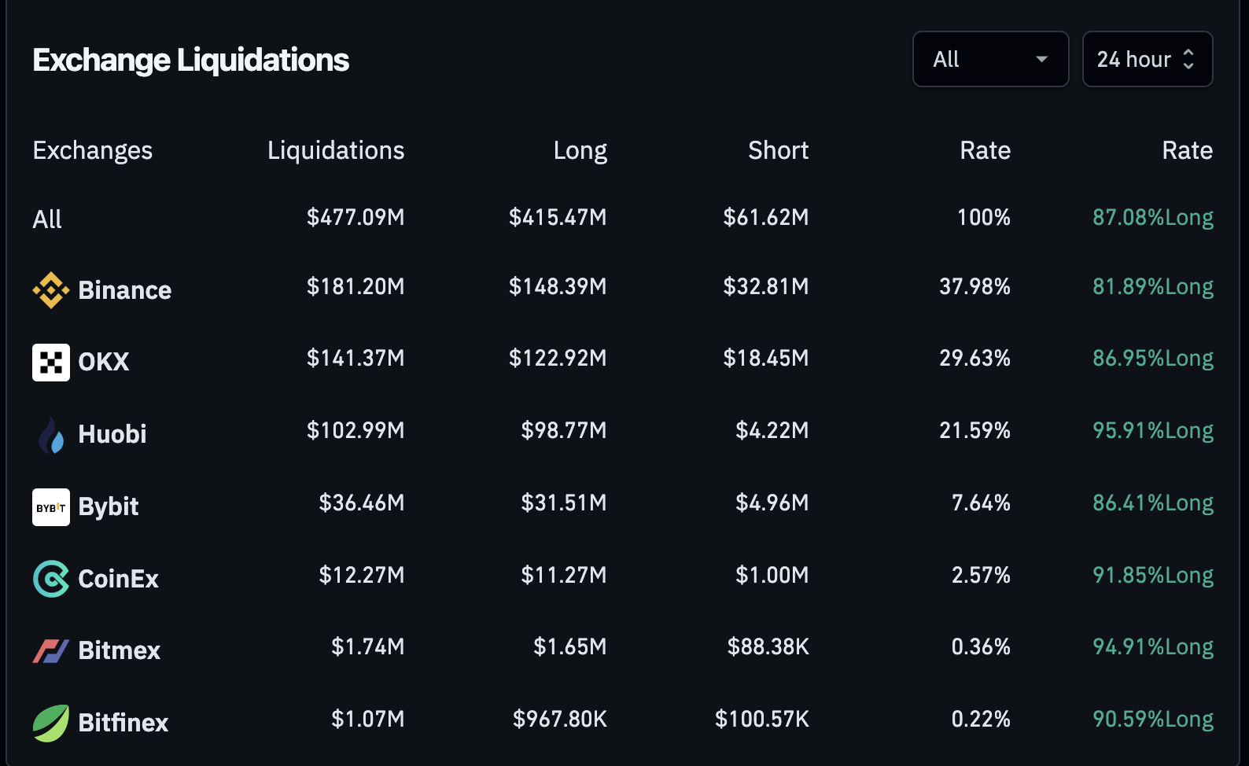Open the Huobi exchange link
This screenshot has width=1249, height=766.
[x=112, y=434]
